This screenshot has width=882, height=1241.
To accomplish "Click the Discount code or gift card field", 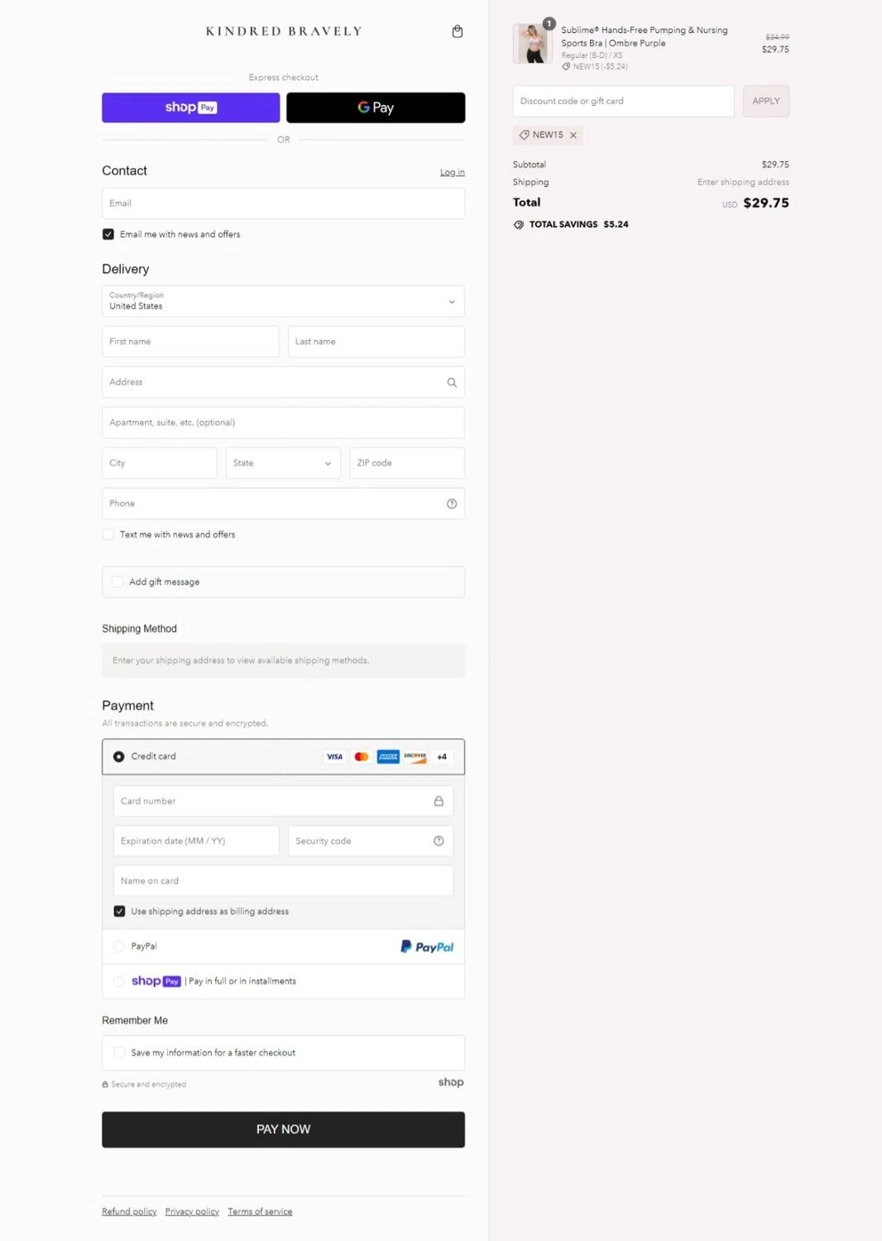I will point(622,101).
